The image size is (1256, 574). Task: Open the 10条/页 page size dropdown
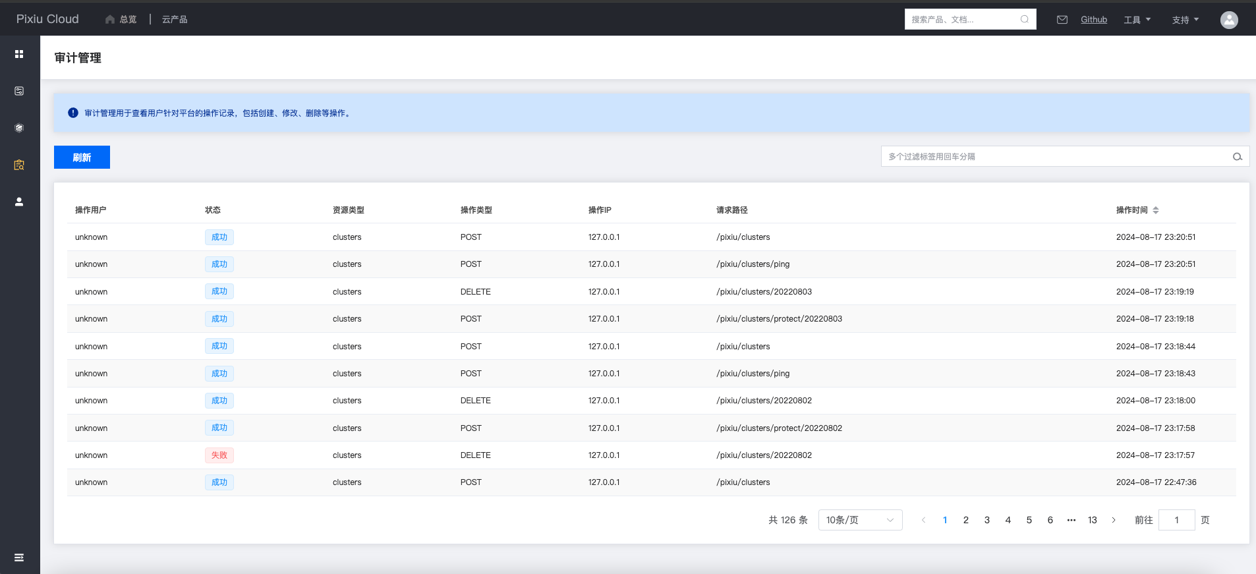pos(861,520)
